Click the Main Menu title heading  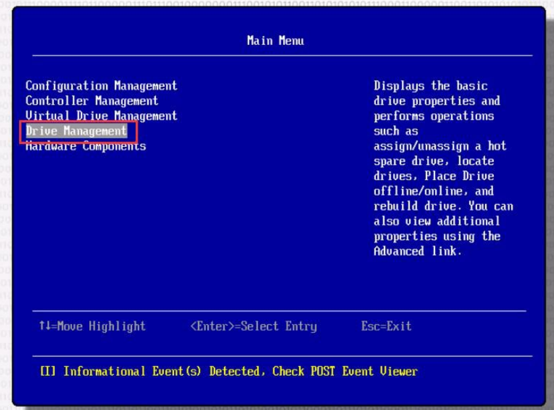point(275,41)
